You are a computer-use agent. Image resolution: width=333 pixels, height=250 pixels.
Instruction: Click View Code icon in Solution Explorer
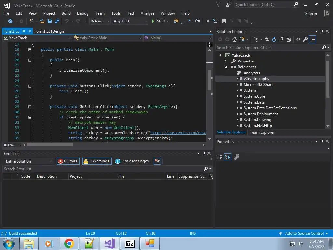pyautogui.click(x=298, y=39)
